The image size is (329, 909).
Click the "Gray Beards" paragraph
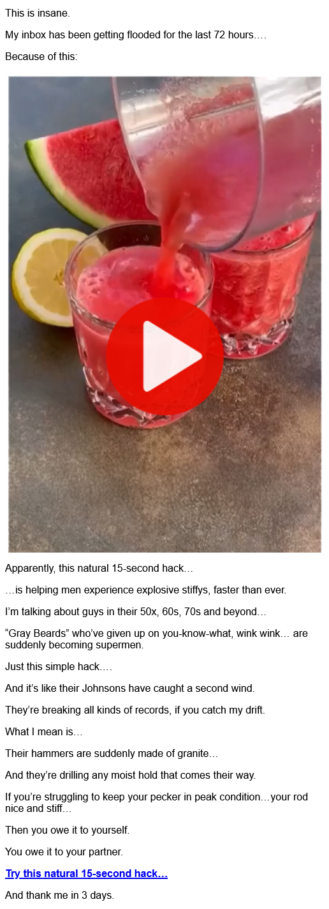click(156, 639)
